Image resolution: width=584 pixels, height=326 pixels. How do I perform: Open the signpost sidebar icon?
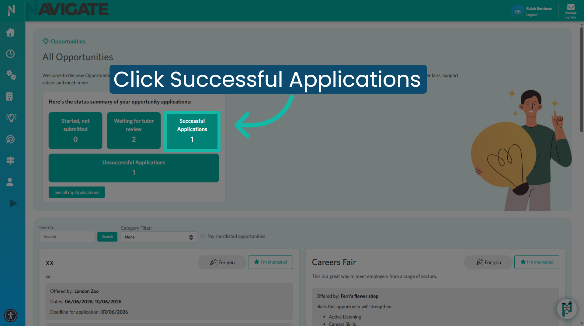click(10, 161)
